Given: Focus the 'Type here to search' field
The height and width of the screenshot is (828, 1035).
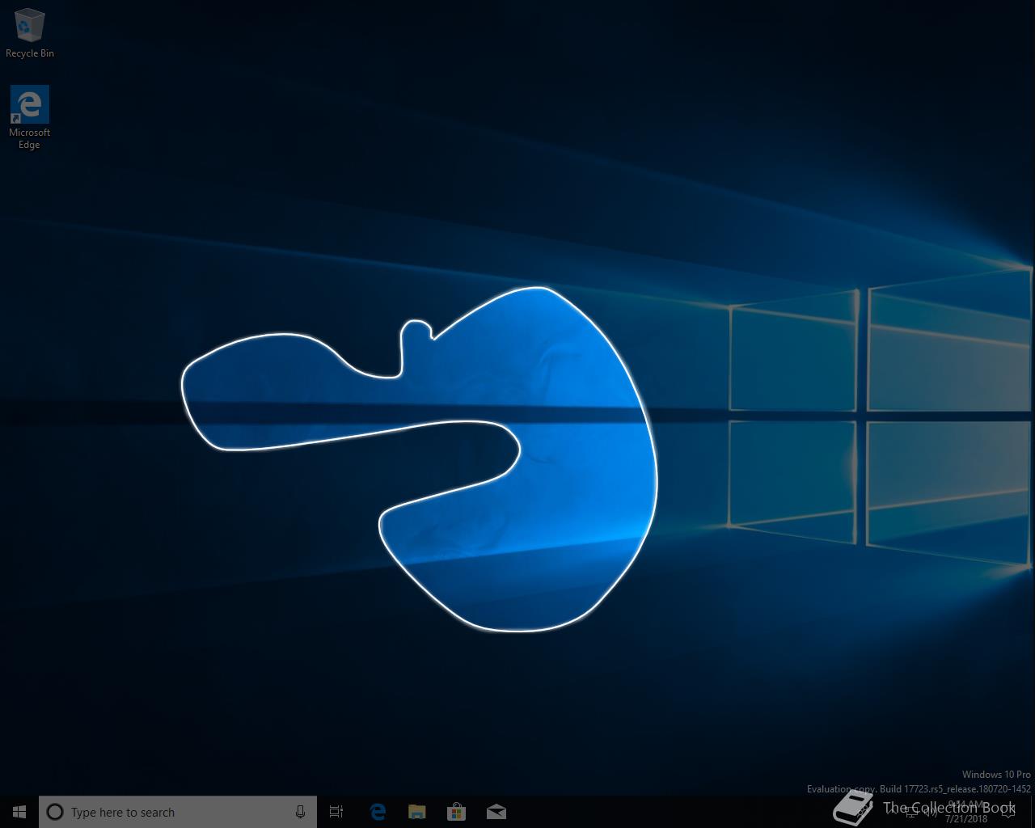Looking at the screenshot, I should coord(178,812).
